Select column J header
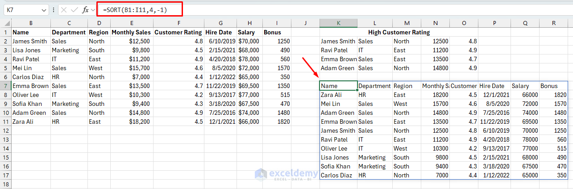The image size is (573, 189). point(305,23)
